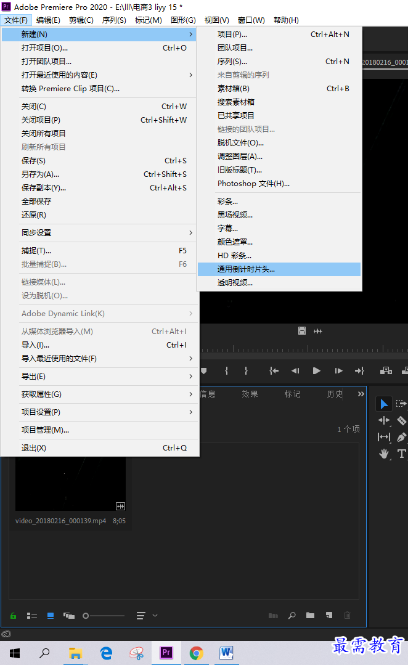Click Go to Out point button
This screenshot has width=408, height=665.
(360, 370)
